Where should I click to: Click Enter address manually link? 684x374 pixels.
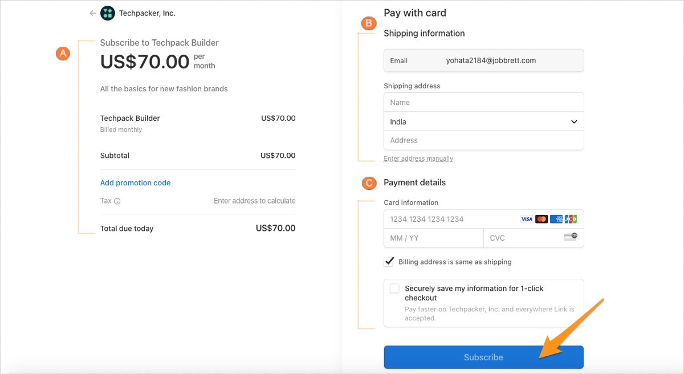[418, 158]
